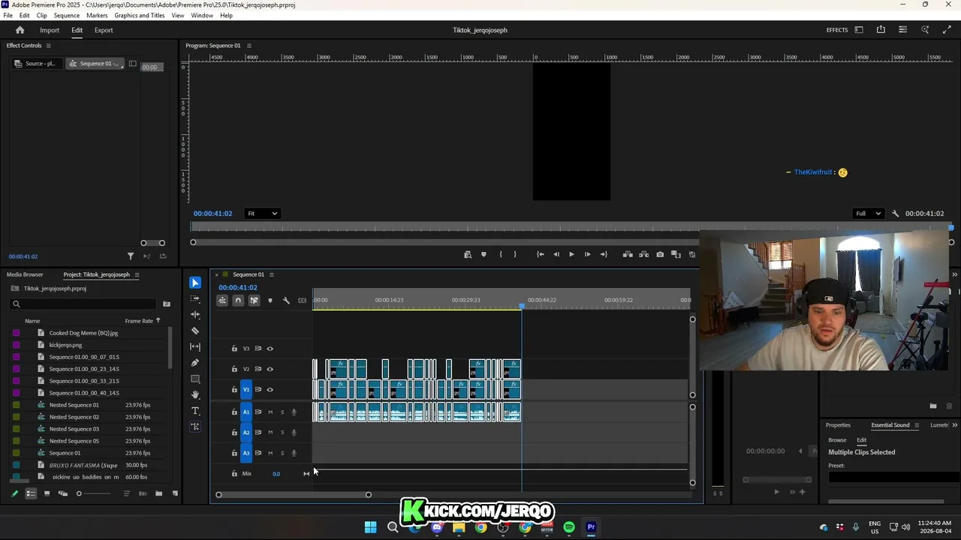
Task: Open Spotify from the taskbar
Action: click(569, 527)
